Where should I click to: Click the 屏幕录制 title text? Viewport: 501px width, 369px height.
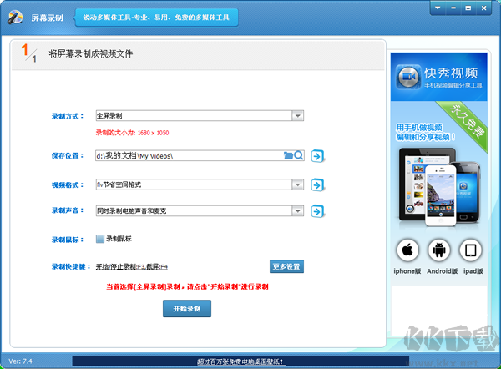coord(48,18)
